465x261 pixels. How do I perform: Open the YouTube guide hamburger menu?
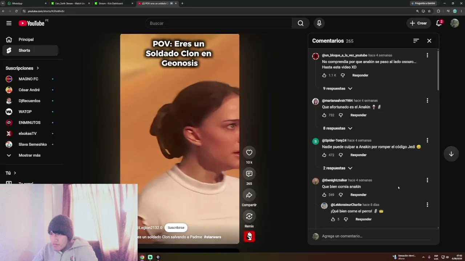(x=9, y=23)
